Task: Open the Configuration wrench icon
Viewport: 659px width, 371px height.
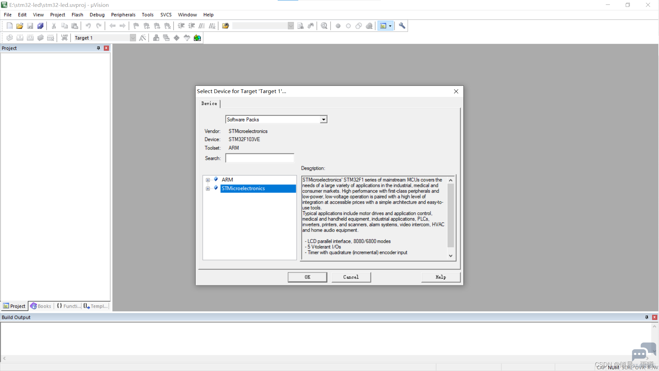Action: tap(402, 26)
